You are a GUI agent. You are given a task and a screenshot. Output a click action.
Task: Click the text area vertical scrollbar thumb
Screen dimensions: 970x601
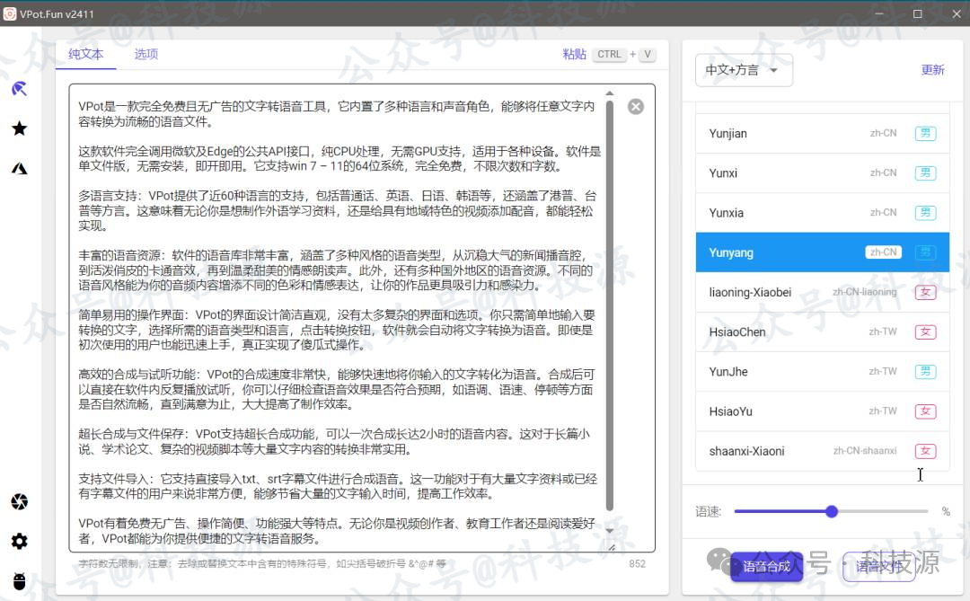[609, 305]
